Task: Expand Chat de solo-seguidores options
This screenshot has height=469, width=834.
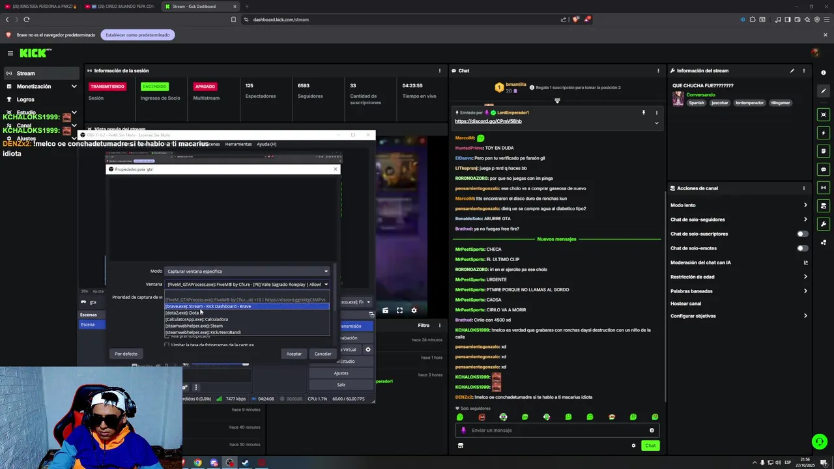Action: point(805,220)
